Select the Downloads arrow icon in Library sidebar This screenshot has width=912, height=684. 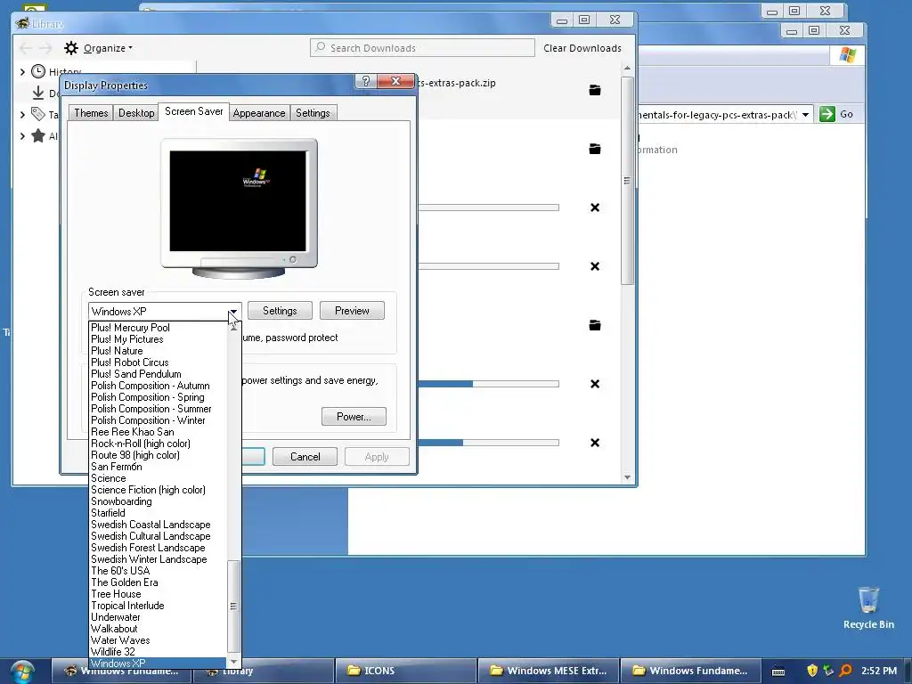pos(37,93)
